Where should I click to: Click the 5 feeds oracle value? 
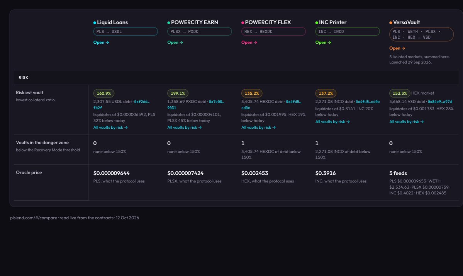click(398, 173)
